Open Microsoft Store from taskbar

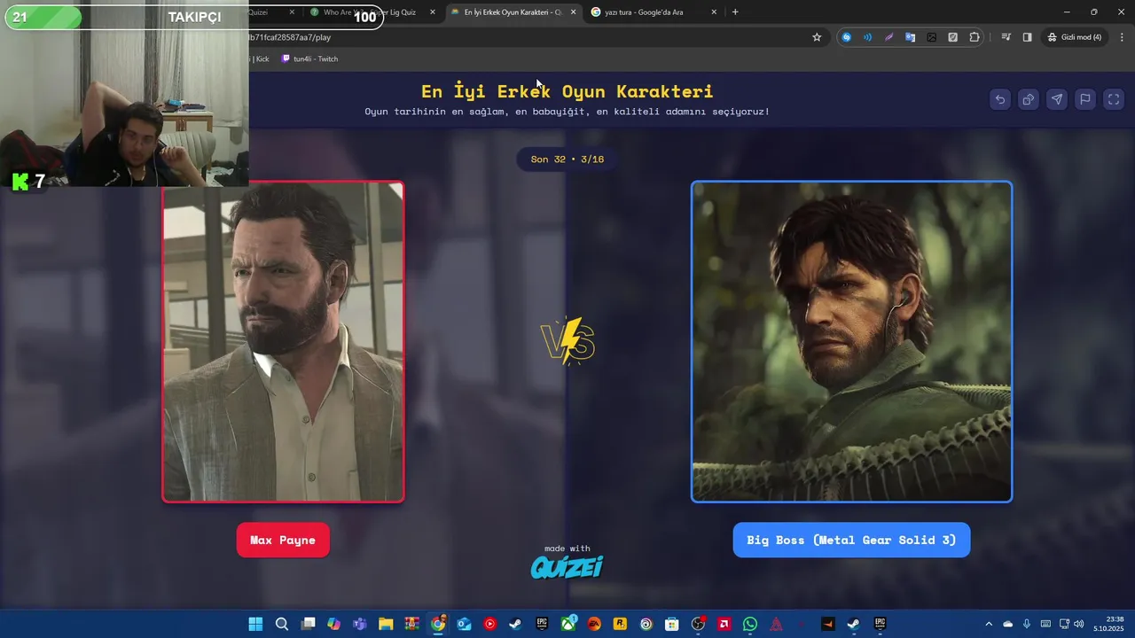[x=672, y=624]
